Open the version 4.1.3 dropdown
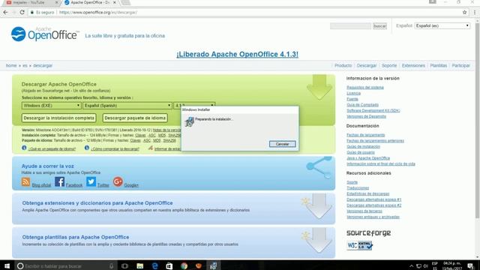480x270 pixels. (x=194, y=105)
